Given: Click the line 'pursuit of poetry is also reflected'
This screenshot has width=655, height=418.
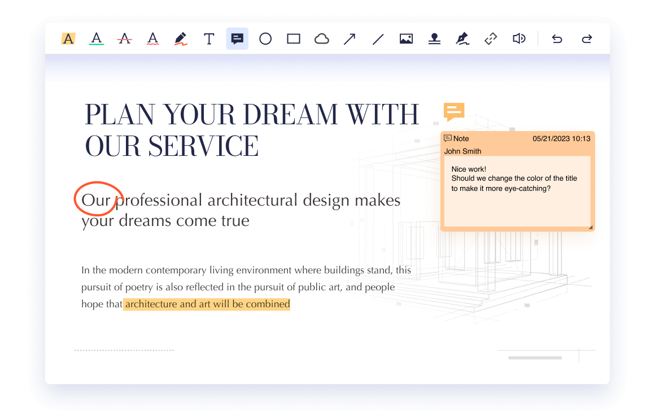Looking at the screenshot, I should [x=238, y=287].
